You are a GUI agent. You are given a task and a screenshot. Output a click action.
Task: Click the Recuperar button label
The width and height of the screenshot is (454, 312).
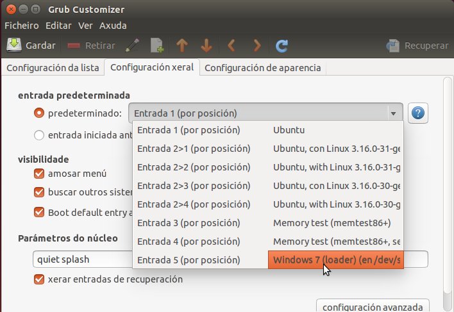coord(426,45)
